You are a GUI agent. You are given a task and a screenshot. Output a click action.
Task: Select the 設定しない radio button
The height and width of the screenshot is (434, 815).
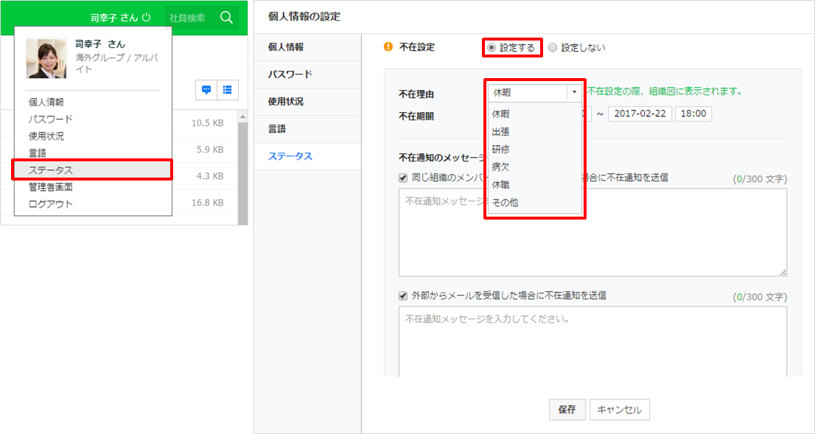(x=553, y=48)
